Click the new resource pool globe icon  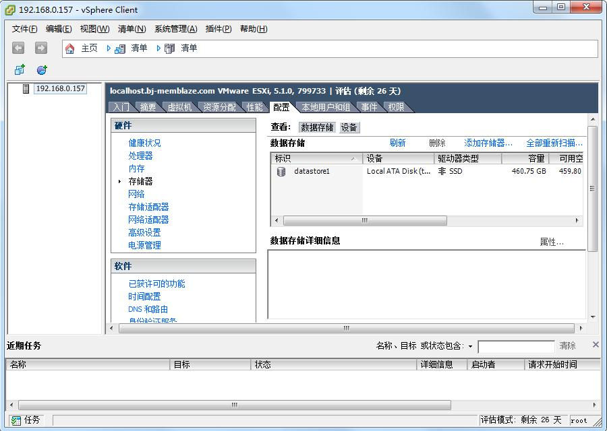click(x=42, y=69)
